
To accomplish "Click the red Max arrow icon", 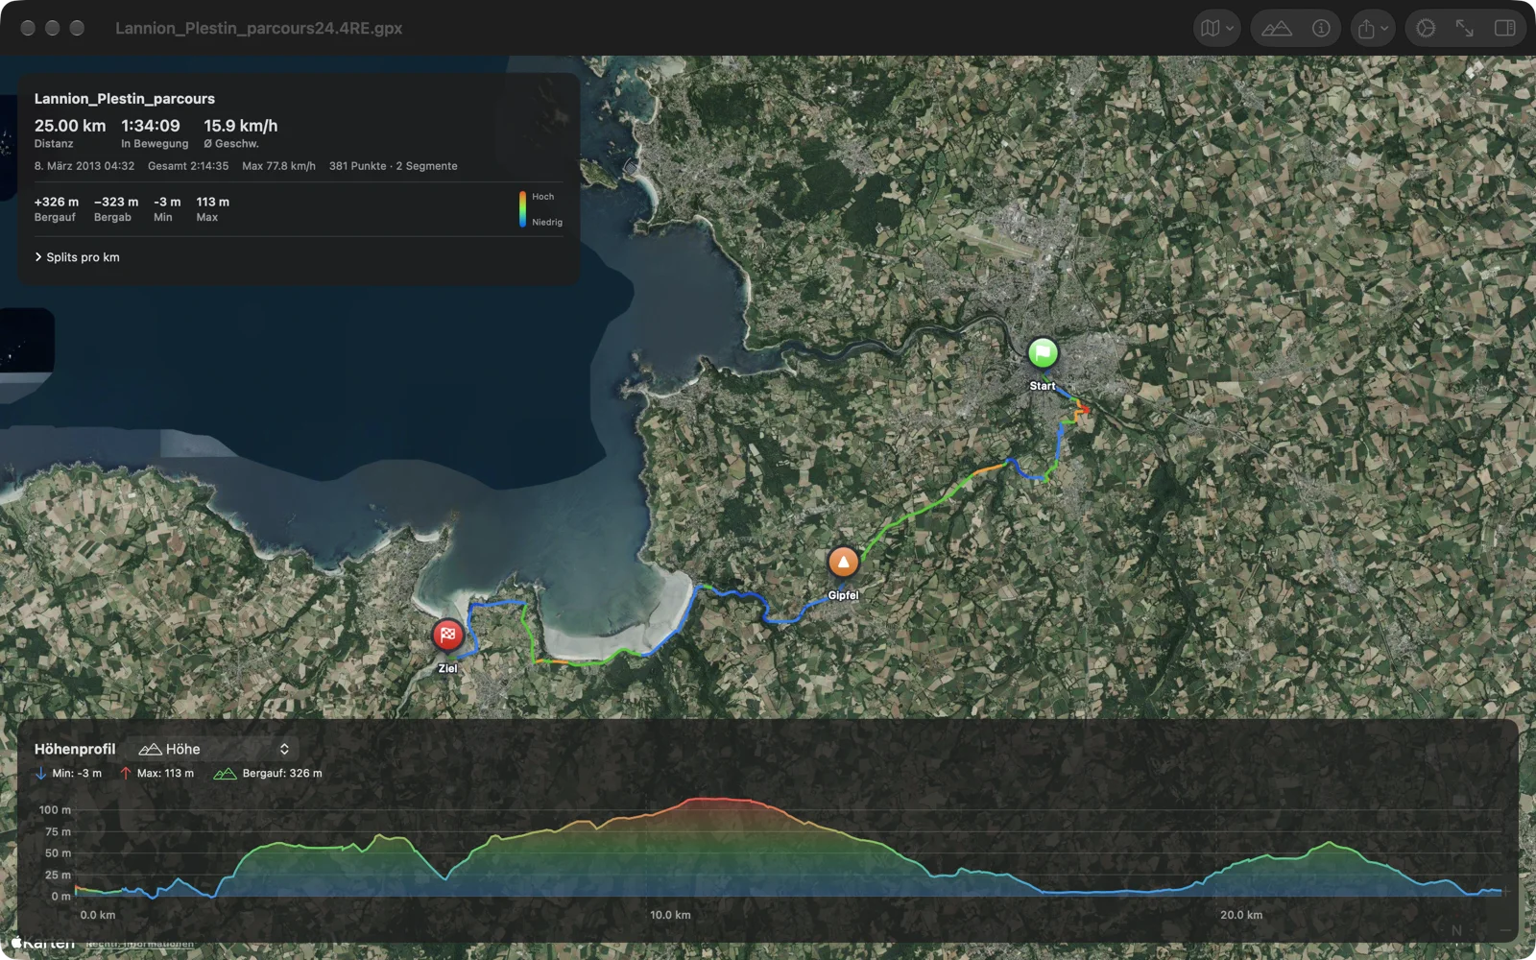I will coord(126,774).
